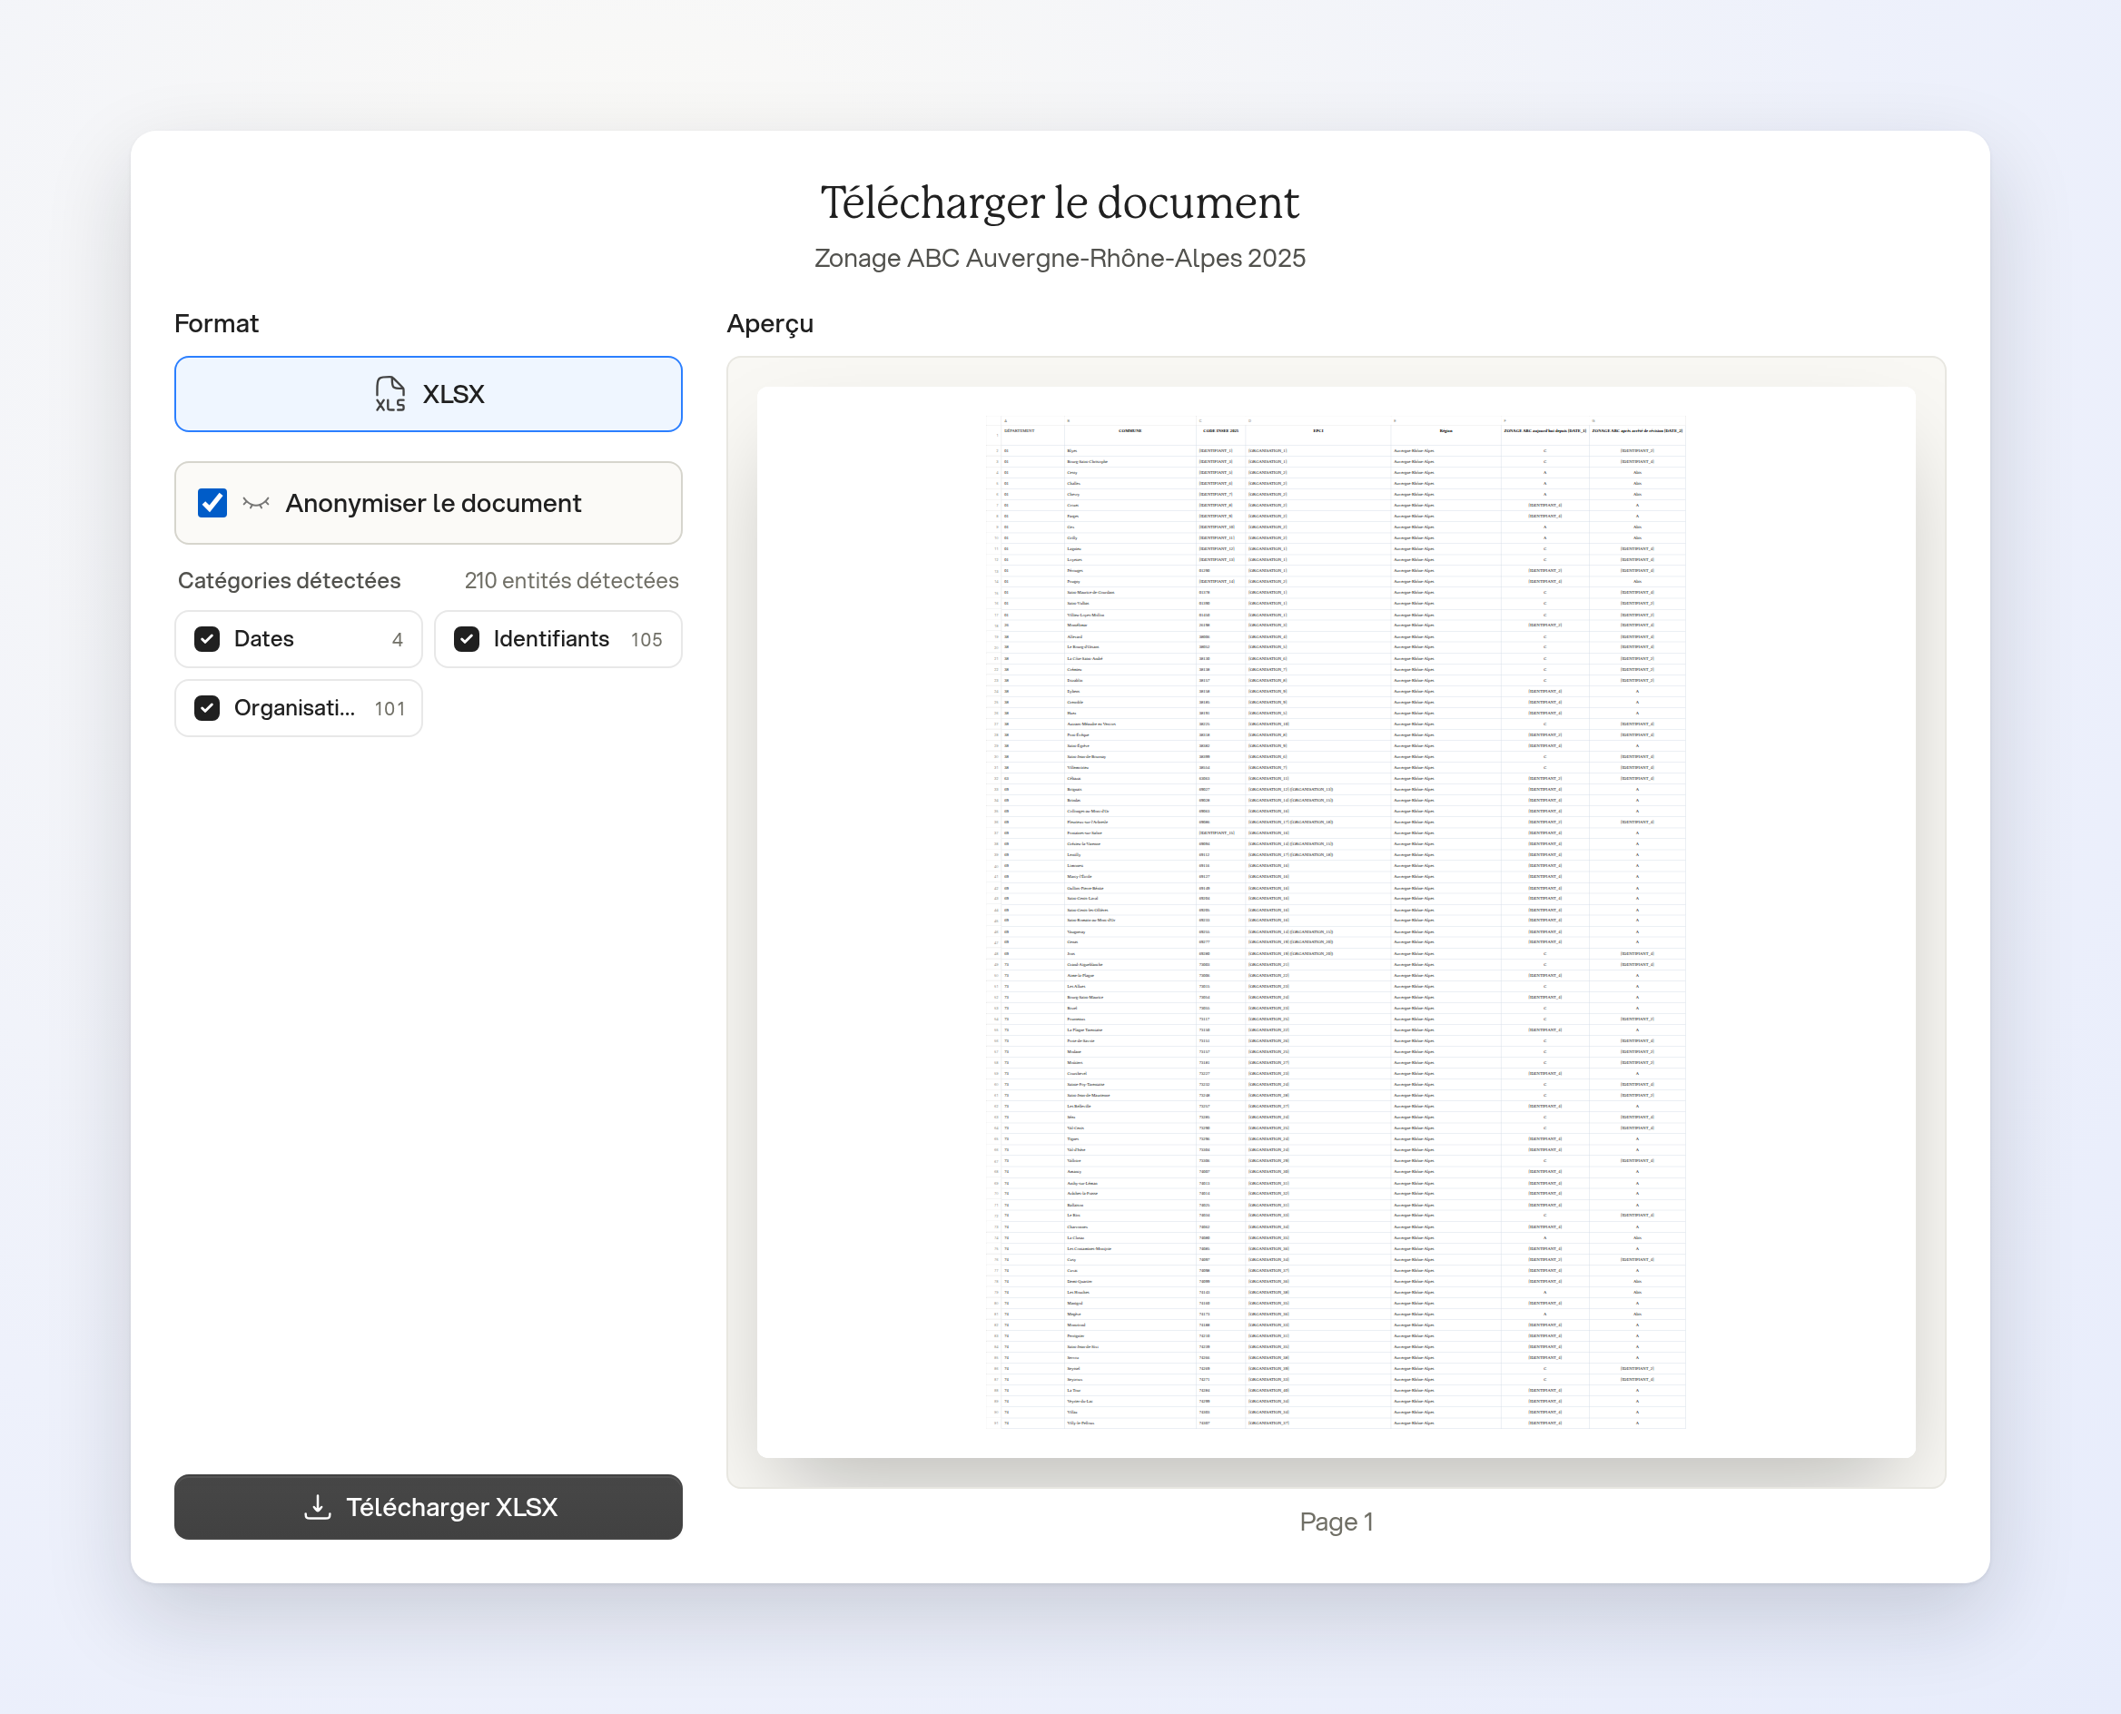Click the Dates count 4
2121x1714 pixels.
397,640
